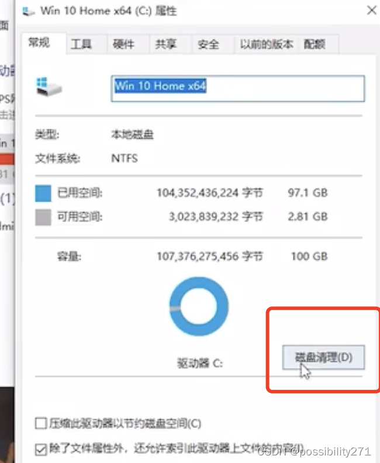380x463 pixels.
Task: Click the 可用空间 label
Action: coord(80,217)
